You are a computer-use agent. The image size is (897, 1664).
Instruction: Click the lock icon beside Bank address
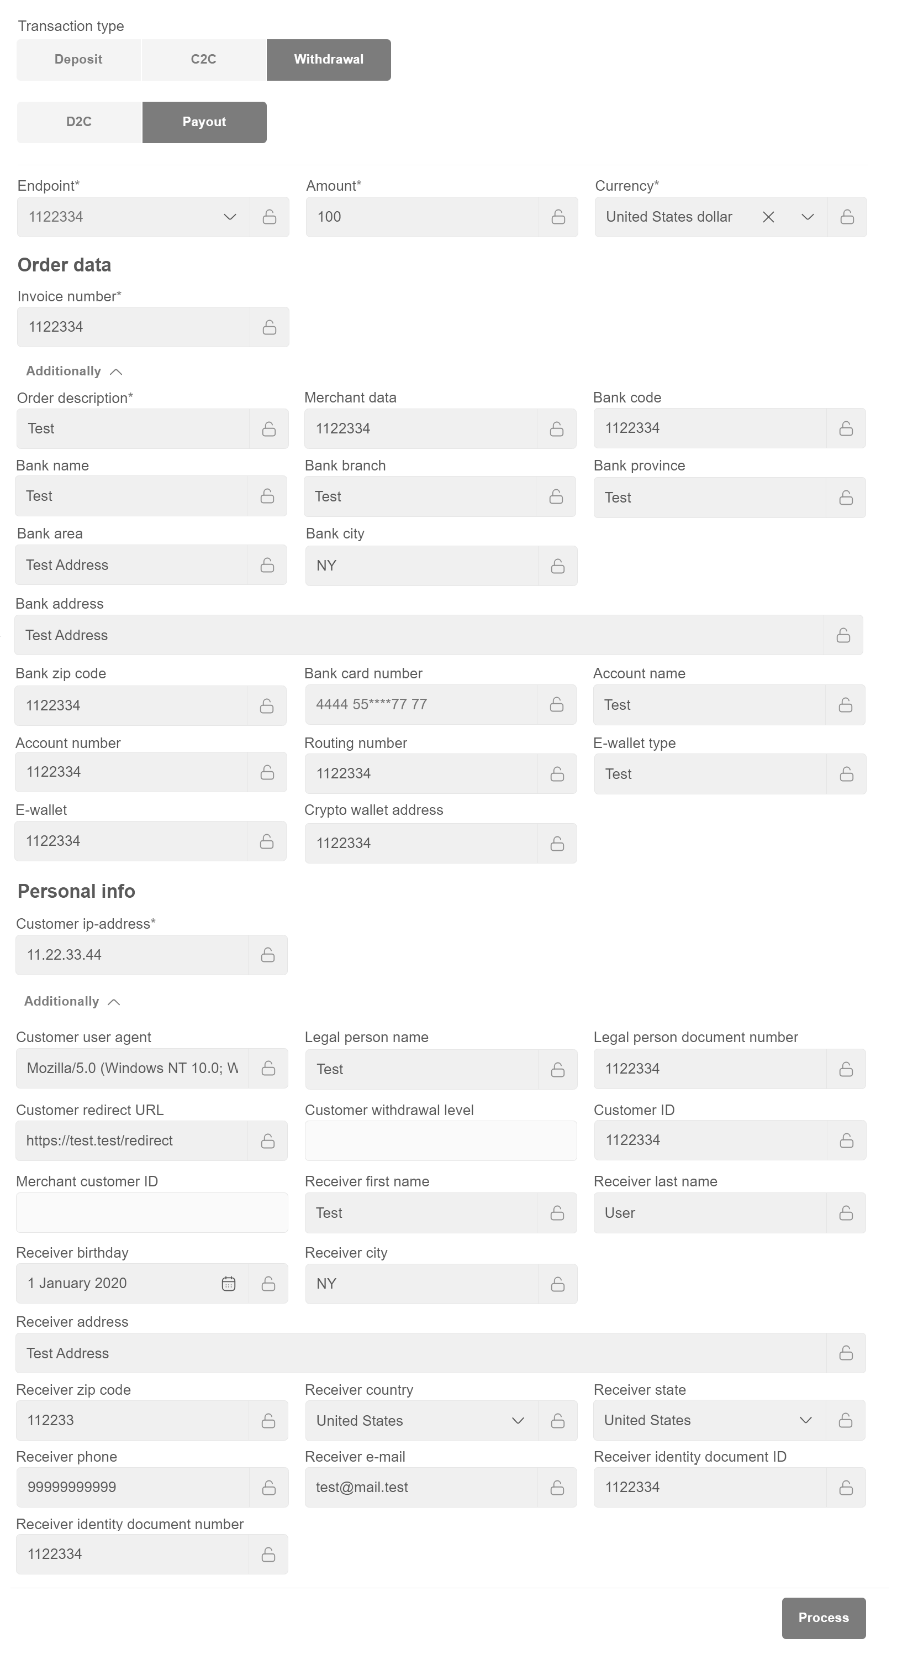pyautogui.click(x=843, y=636)
